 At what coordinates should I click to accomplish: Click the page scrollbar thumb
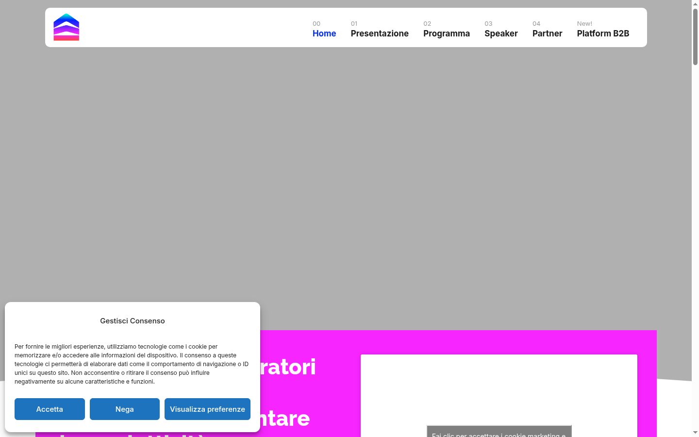695,36
